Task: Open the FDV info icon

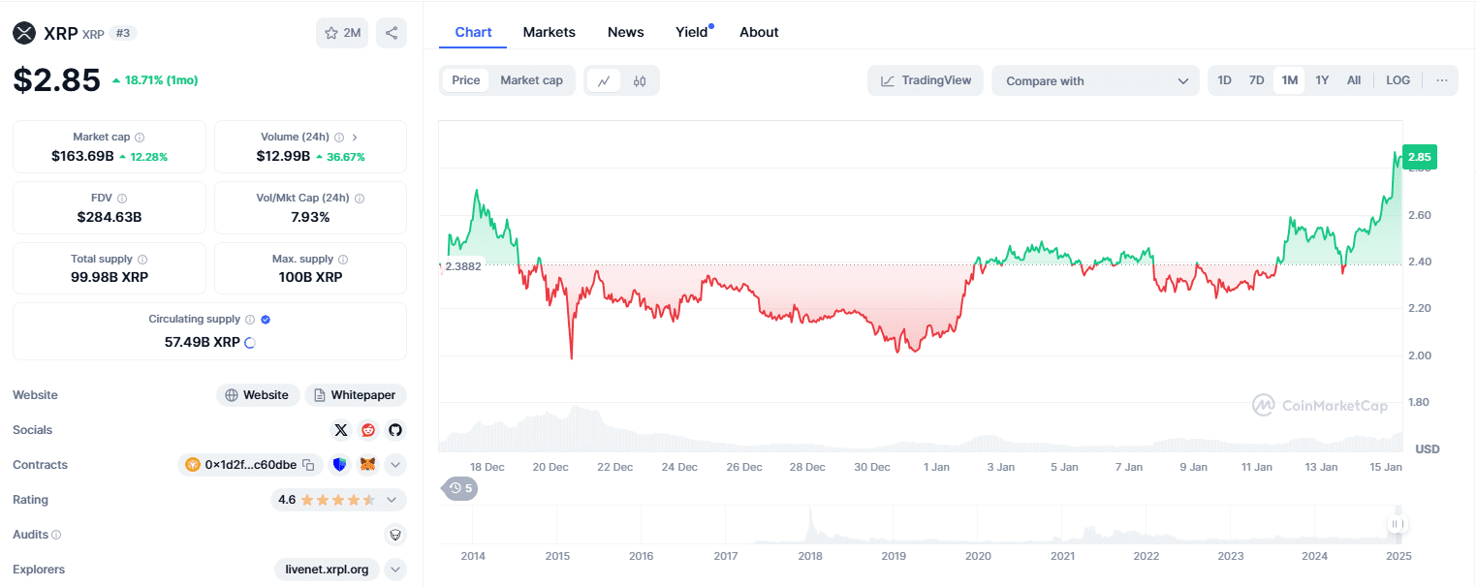Action: pos(122,199)
